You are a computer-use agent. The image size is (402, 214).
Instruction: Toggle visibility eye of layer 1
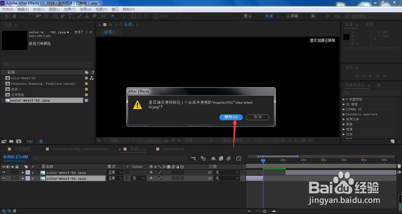[x=4, y=172]
